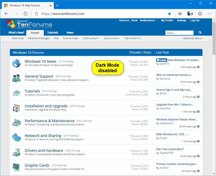Click the magnifier search icon
The width and height of the screenshot is (216, 176).
200,32
